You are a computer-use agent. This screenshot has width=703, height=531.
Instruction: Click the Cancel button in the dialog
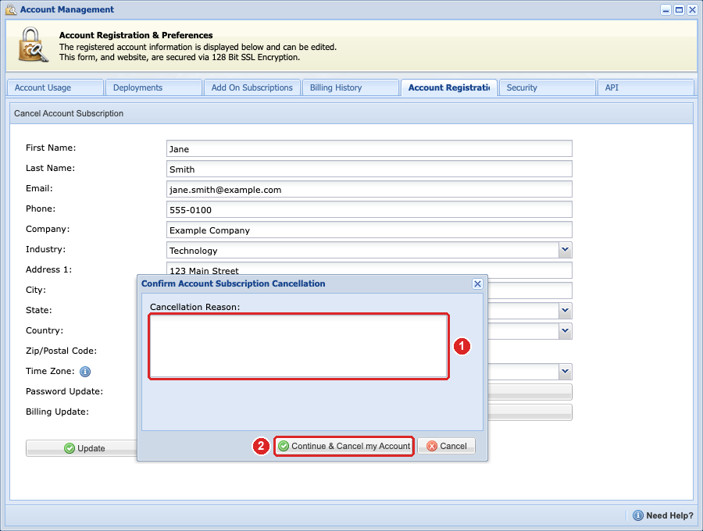(x=447, y=447)
